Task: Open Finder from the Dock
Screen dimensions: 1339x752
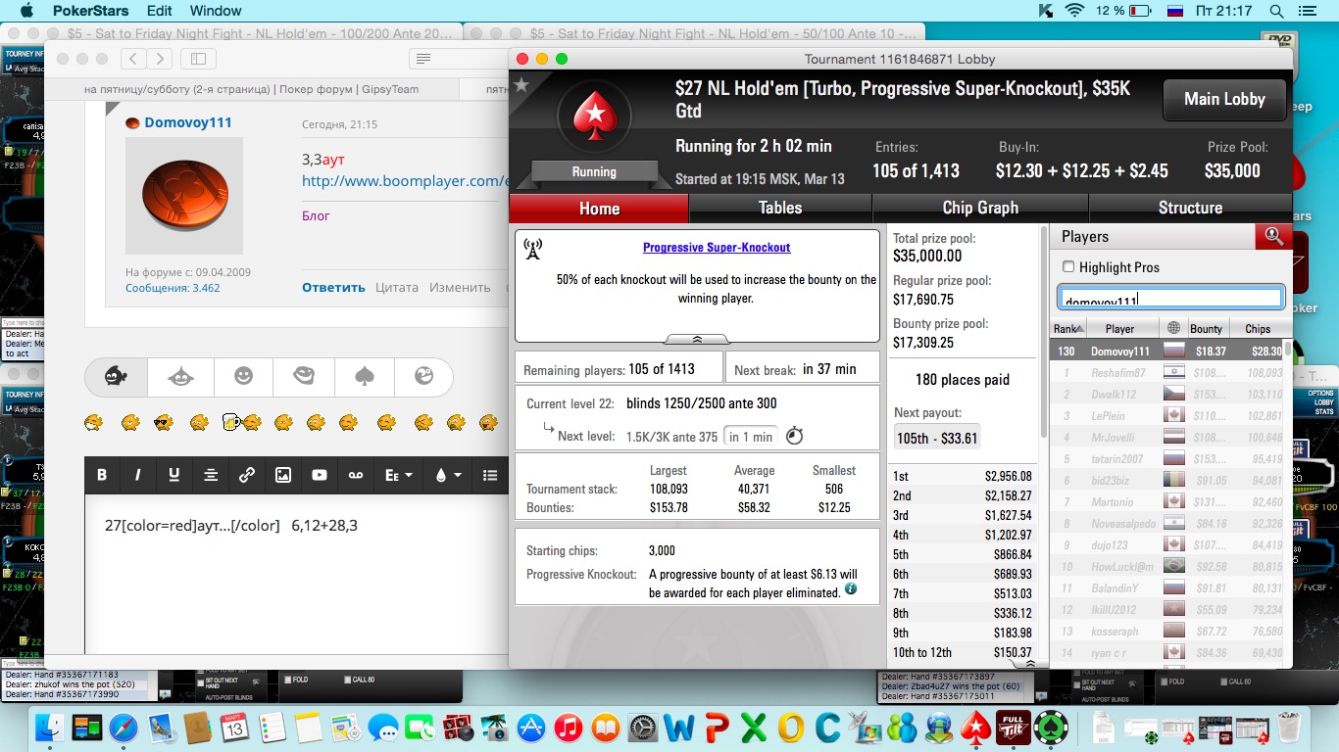Action: 49,728
